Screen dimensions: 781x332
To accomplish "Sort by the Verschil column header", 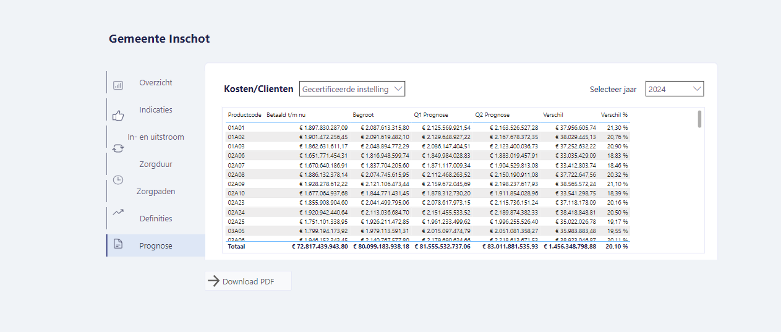I will coord(553,115).
